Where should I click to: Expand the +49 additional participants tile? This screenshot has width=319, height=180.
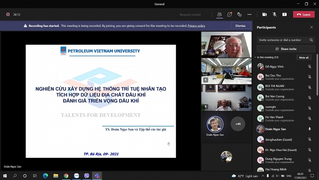click(x=238, y=124)
